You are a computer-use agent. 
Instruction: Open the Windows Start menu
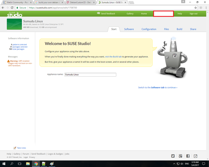[x=4, y=164]
